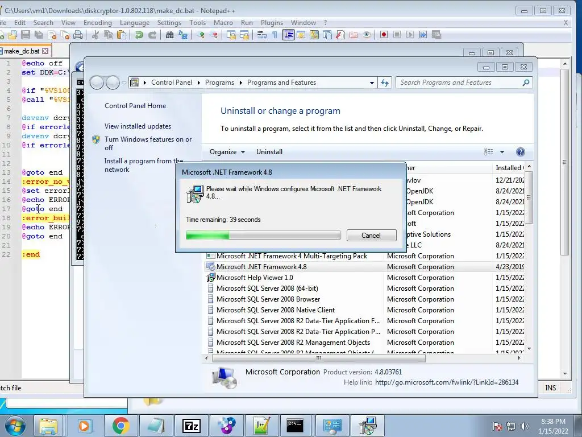Toggle Show All Characters pilcrow icon
Screen dimensions: 582x437
275,35
